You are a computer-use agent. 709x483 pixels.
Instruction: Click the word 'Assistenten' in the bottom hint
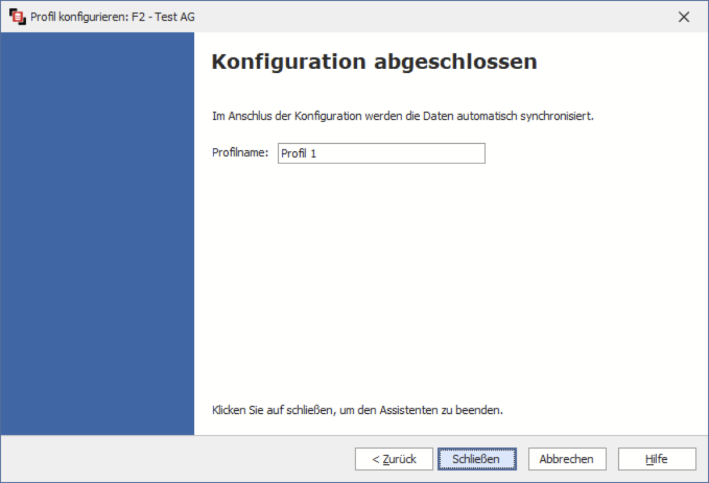click(432, 410)
